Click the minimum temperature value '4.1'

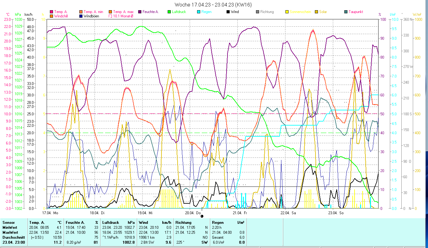(59, 227)
